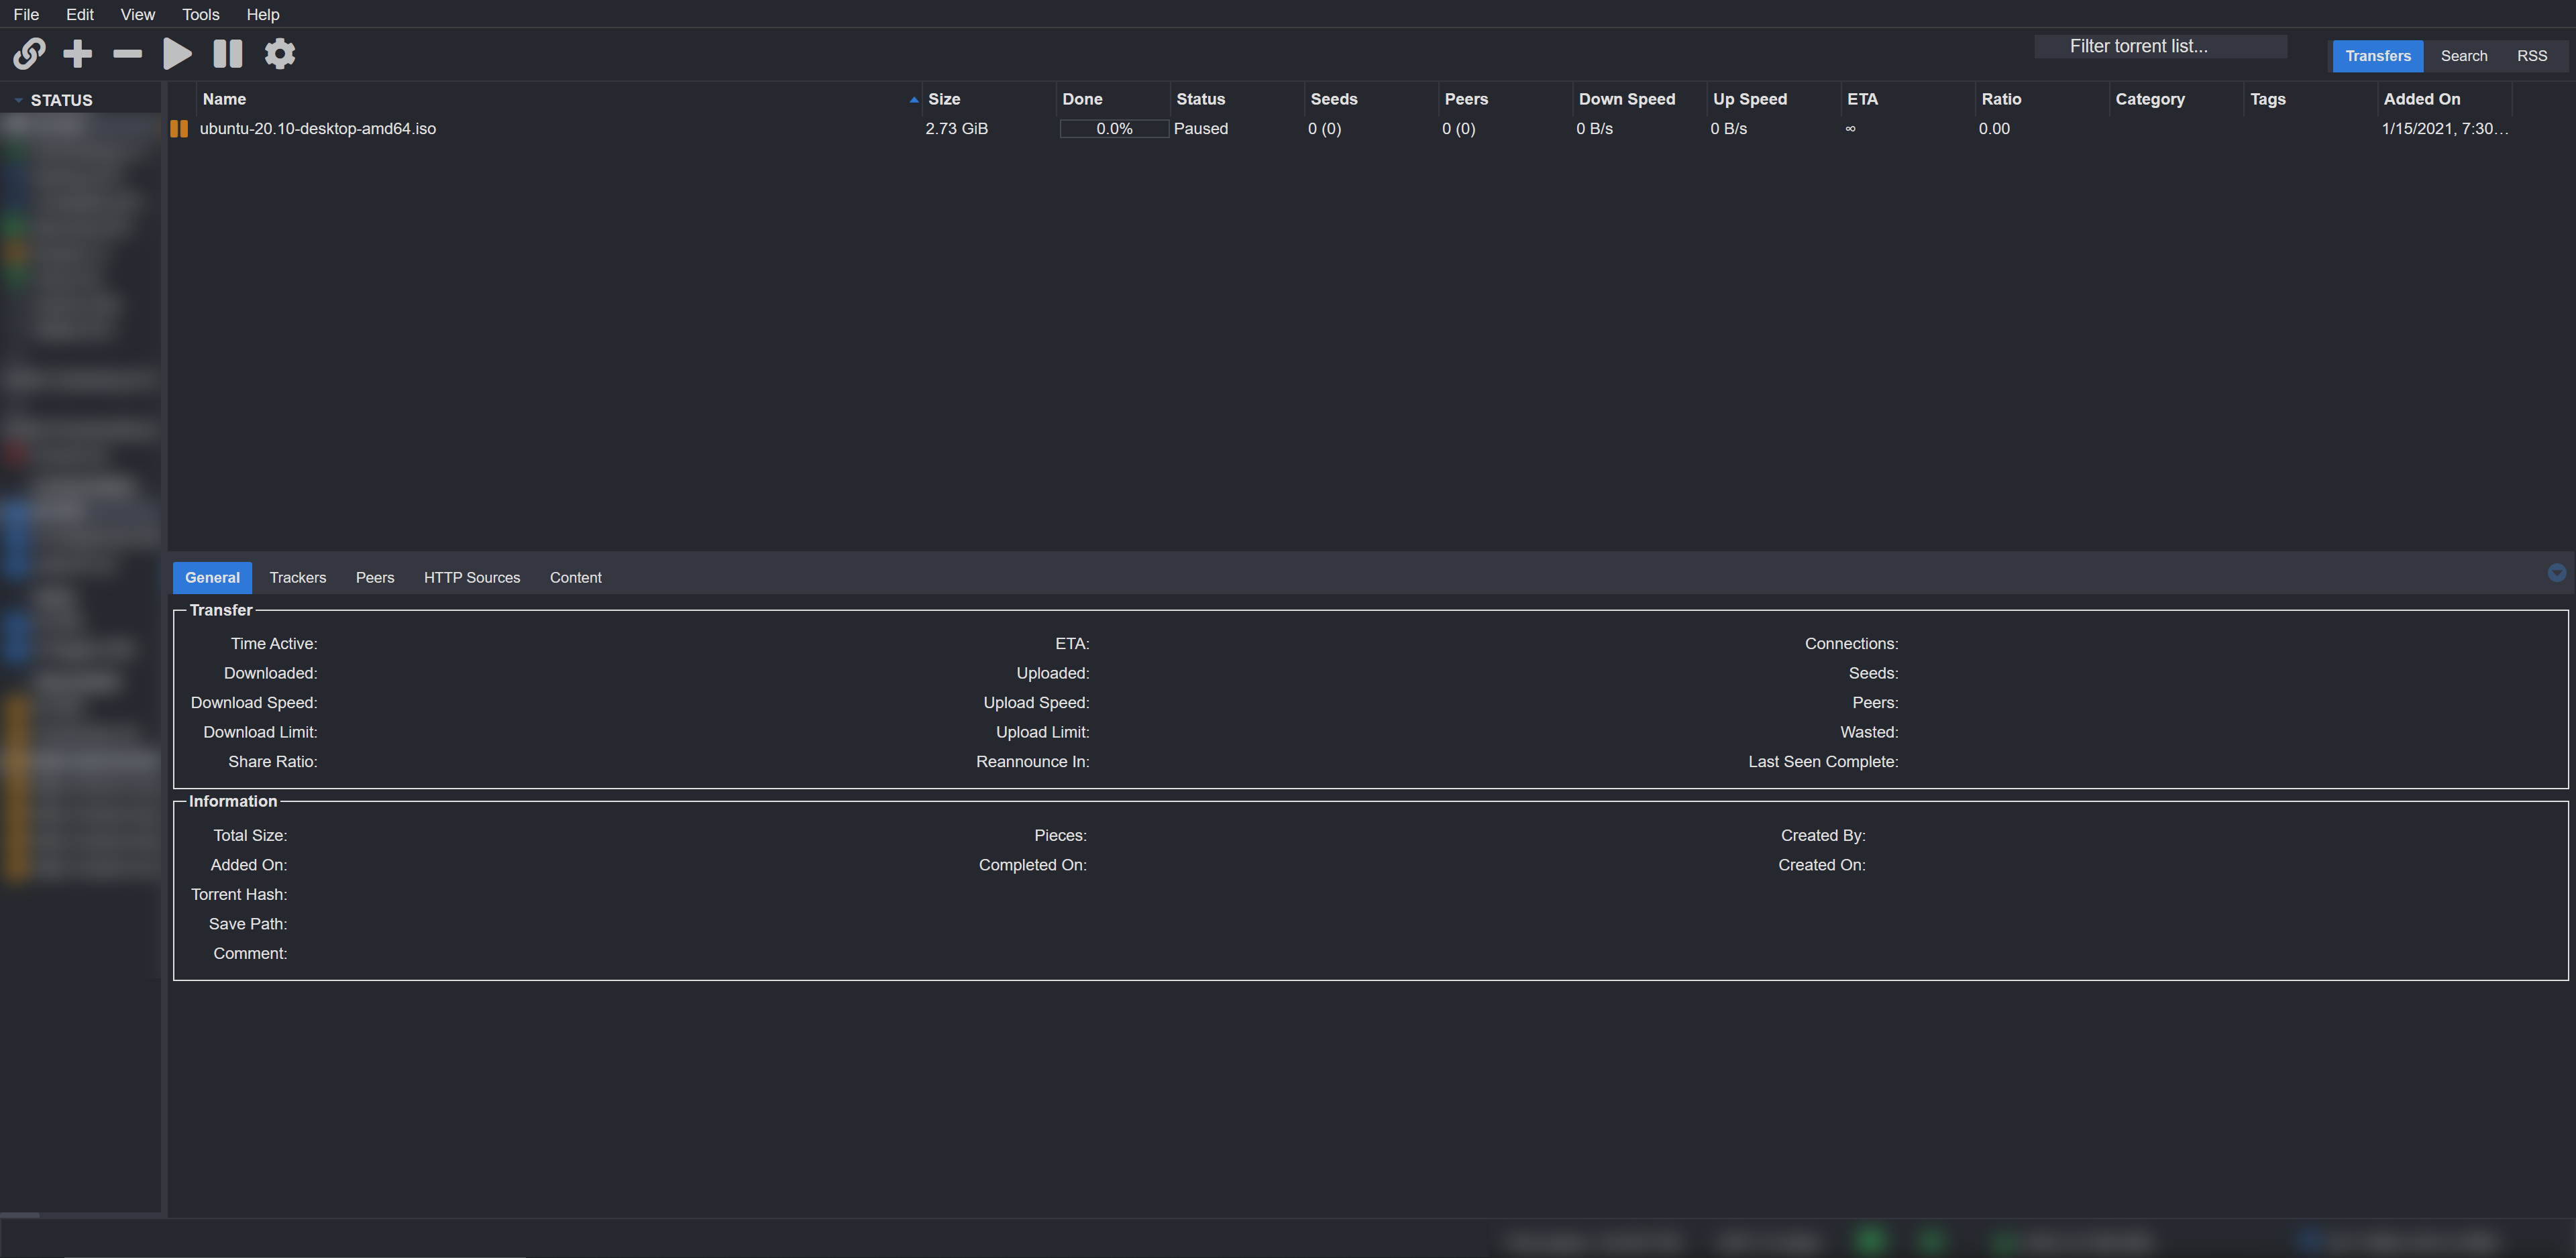Open the HTTP Sources tab

[471, 577]
